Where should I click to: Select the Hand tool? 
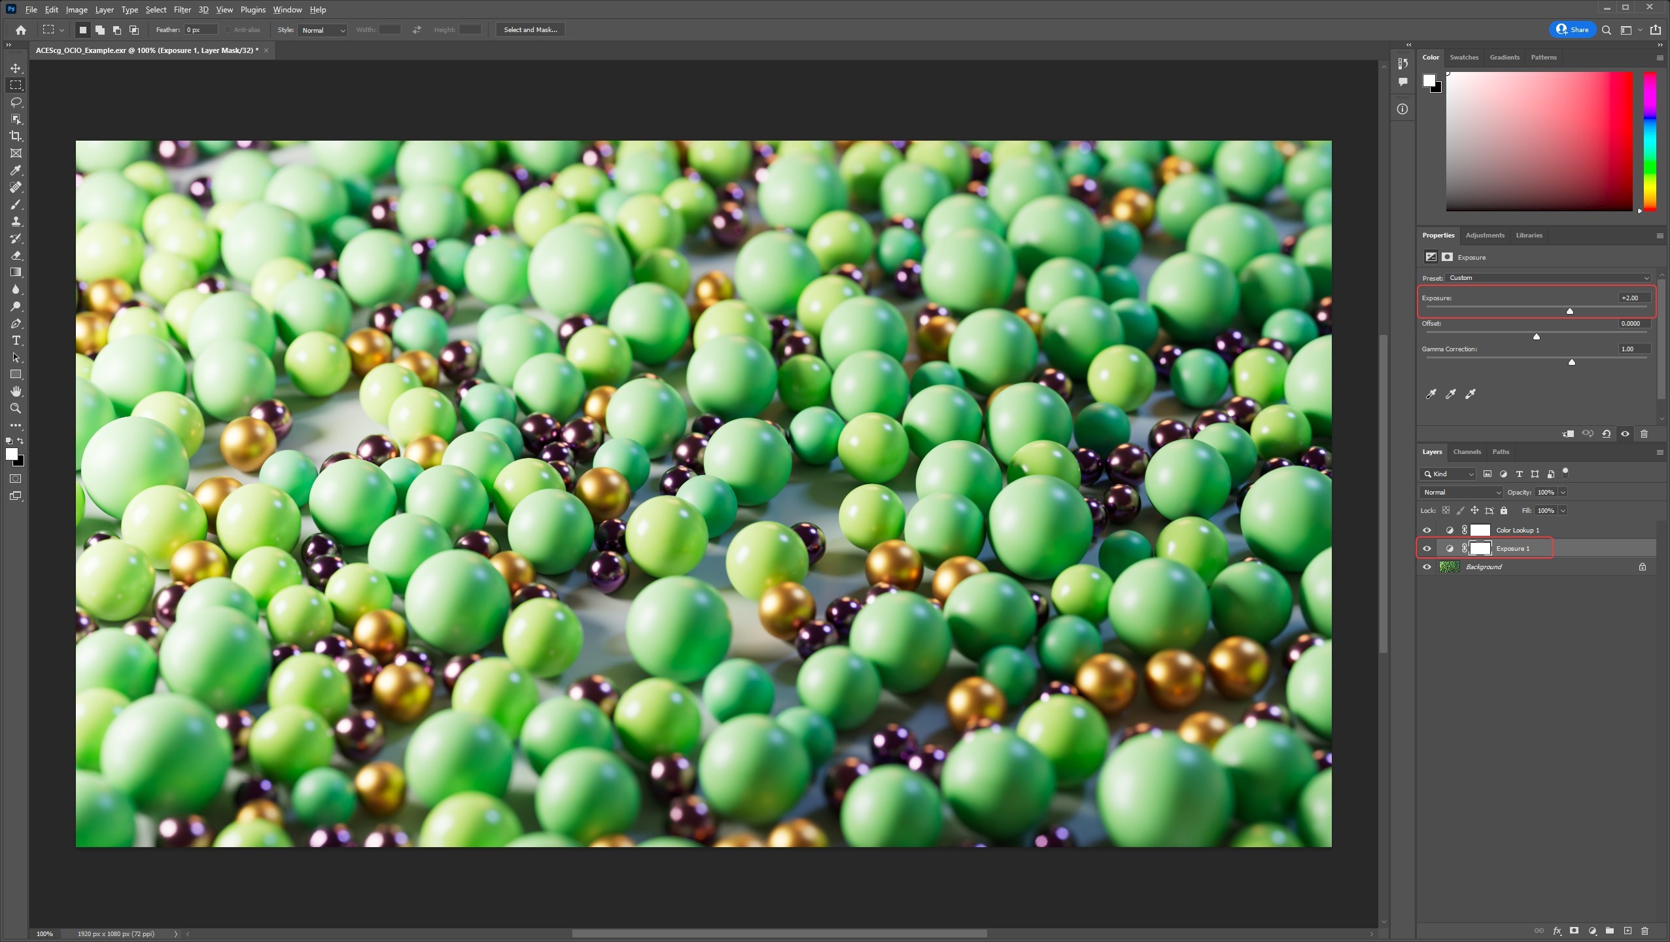(16, 391)
